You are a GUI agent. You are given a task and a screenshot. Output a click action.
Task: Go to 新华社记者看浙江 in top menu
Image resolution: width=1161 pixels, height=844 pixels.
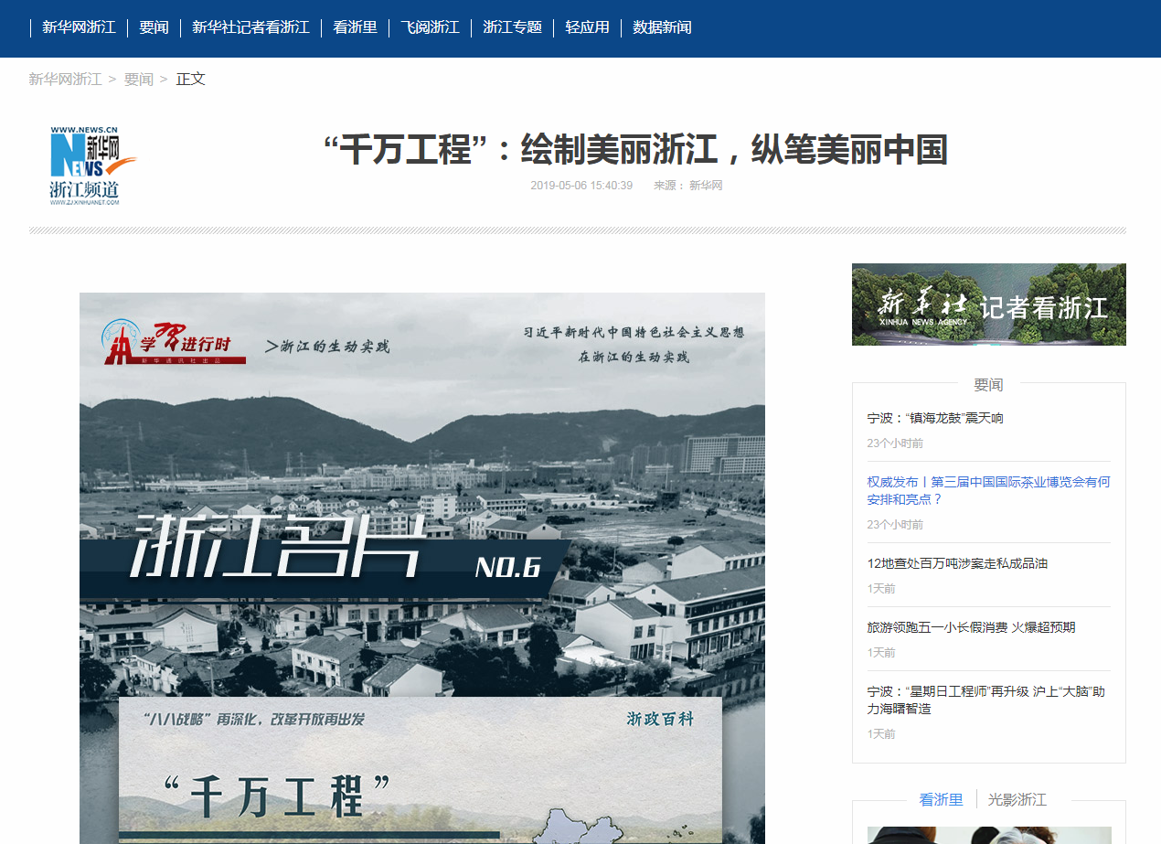(250, 27)
